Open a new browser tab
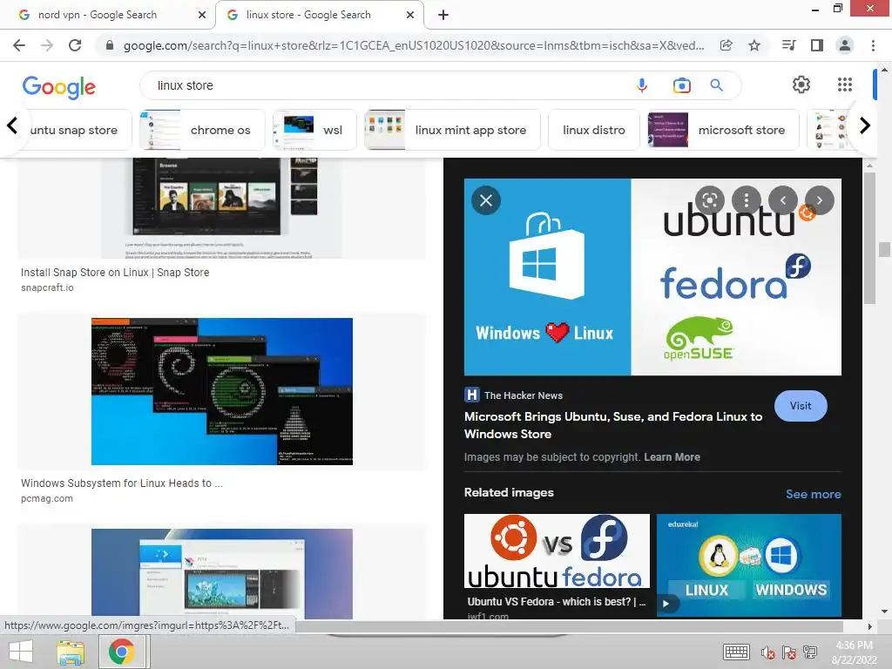The image size is (892, 669). (x=443, y=15)
